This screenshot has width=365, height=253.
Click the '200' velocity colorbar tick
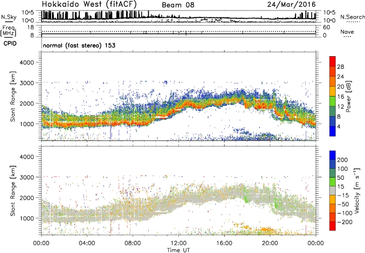(x=343, y=160)
